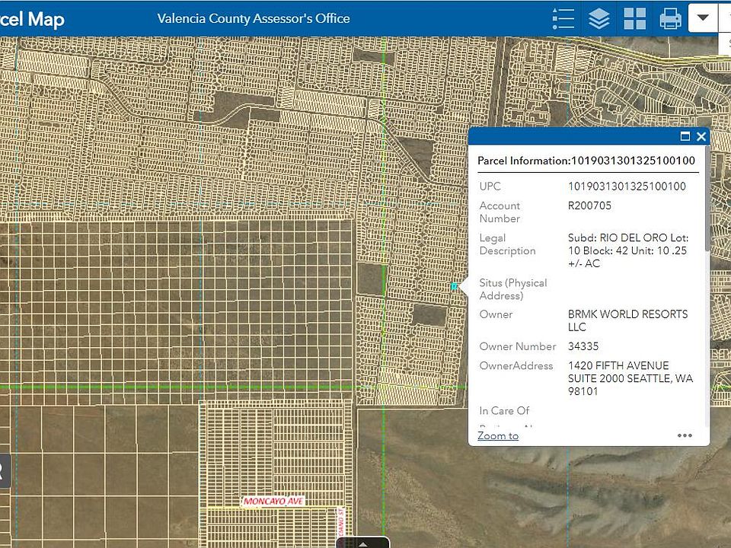Click the Parcel Map app title
Image resolution: width=731 pixels, height=548 pixels.
(x=32, y=20)
